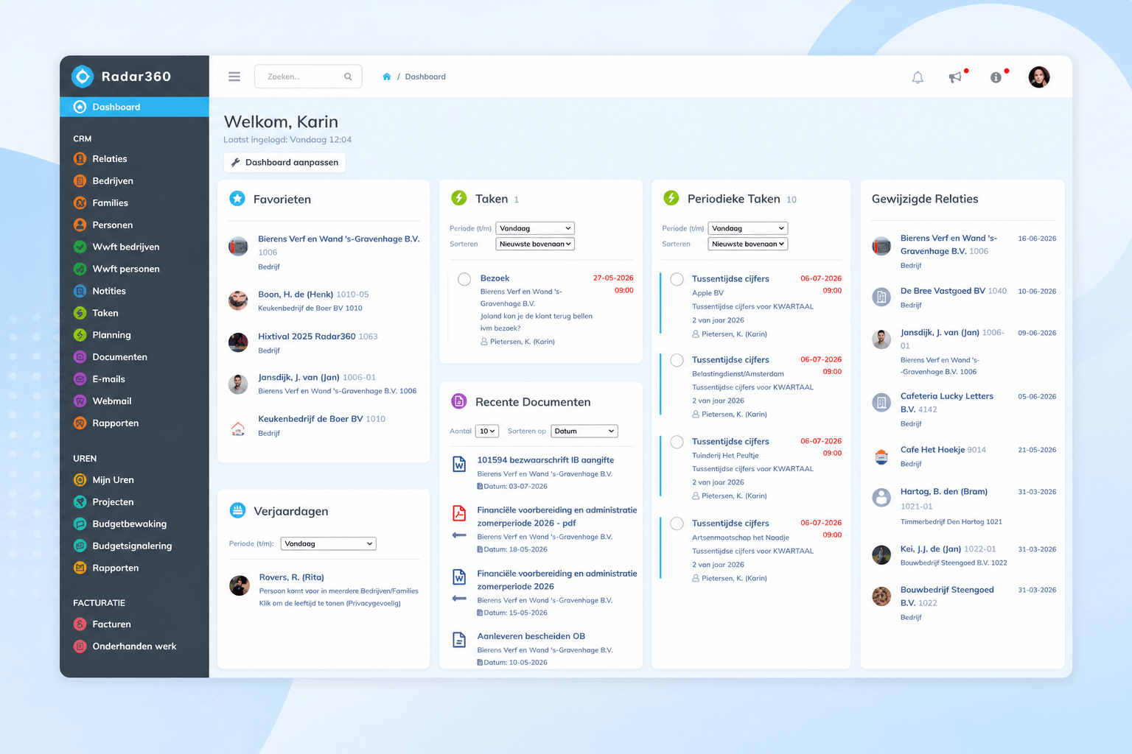Click the Wwft bedrijven checkmark icon
The height and width of the screenshot is (754, 1132).
click(80, 247)
